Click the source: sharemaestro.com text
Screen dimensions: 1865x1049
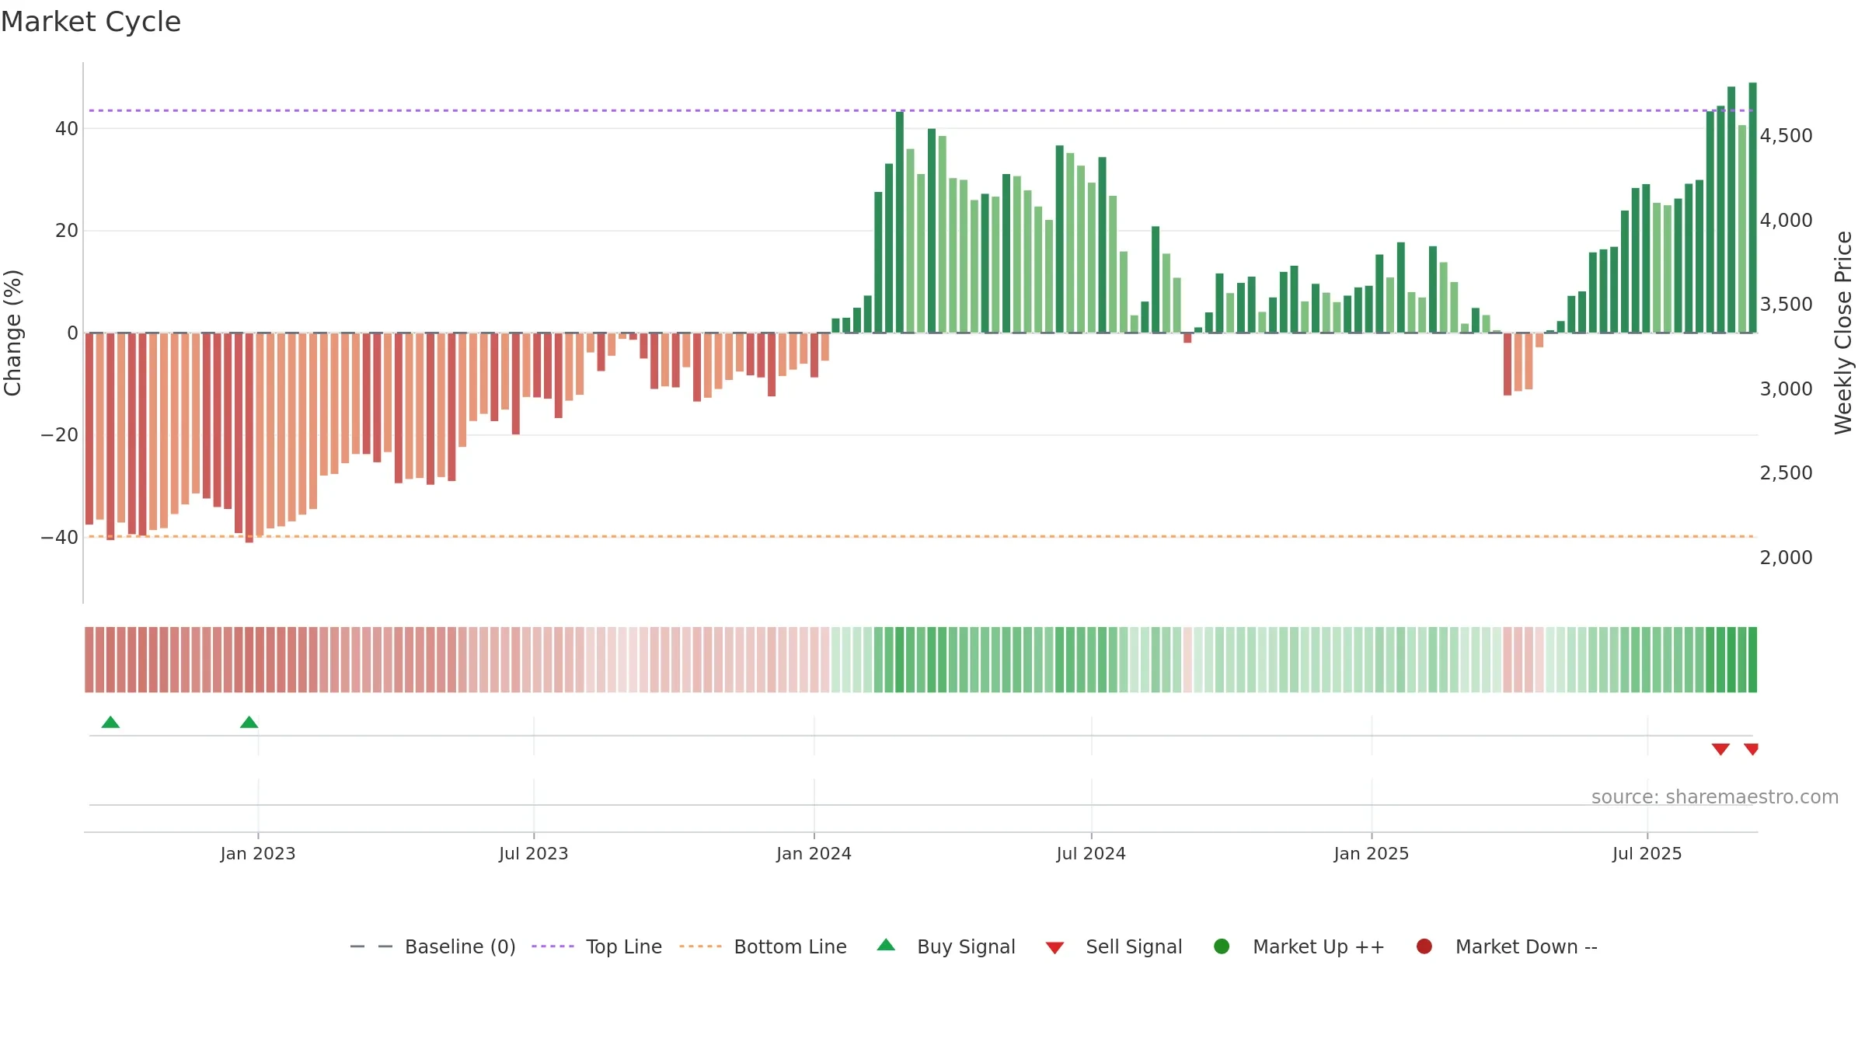(1715, 797)
